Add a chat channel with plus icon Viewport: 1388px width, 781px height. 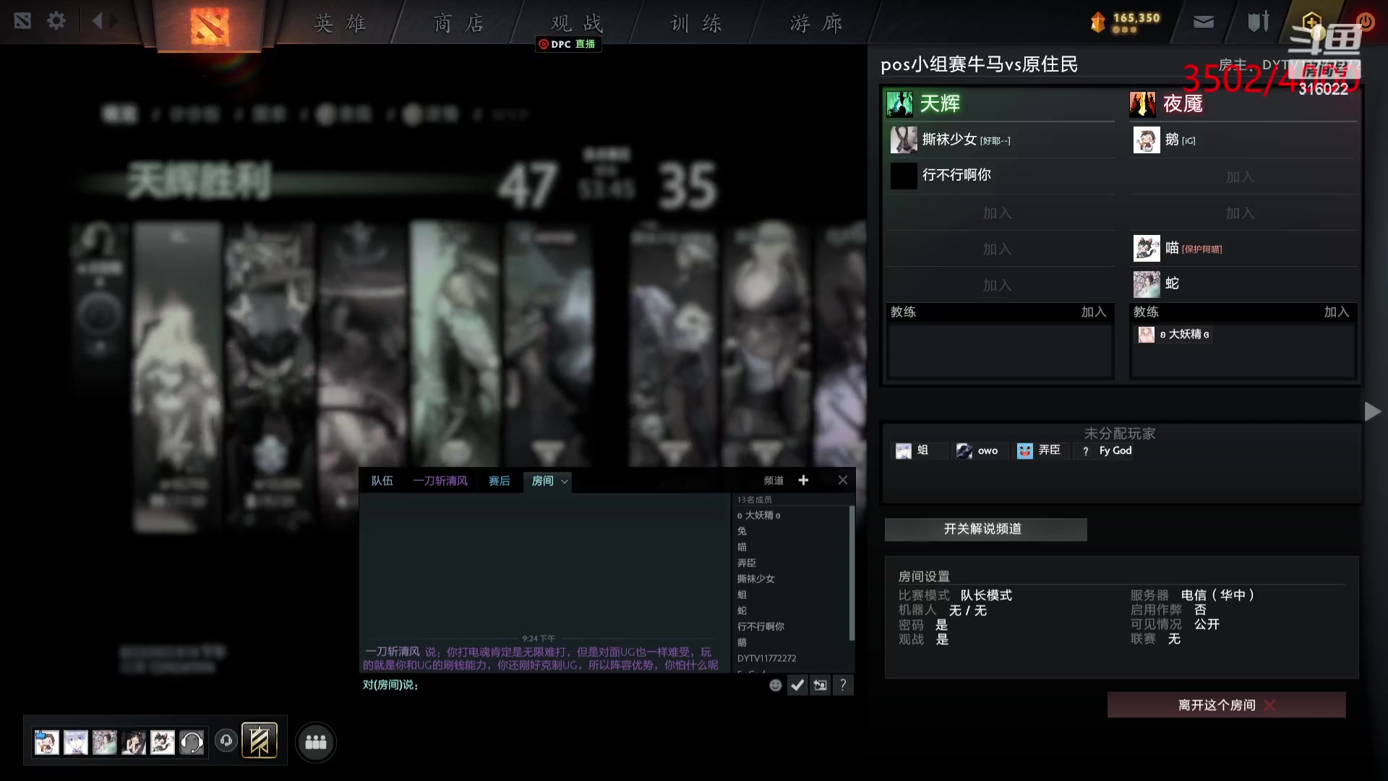(803, 480)
